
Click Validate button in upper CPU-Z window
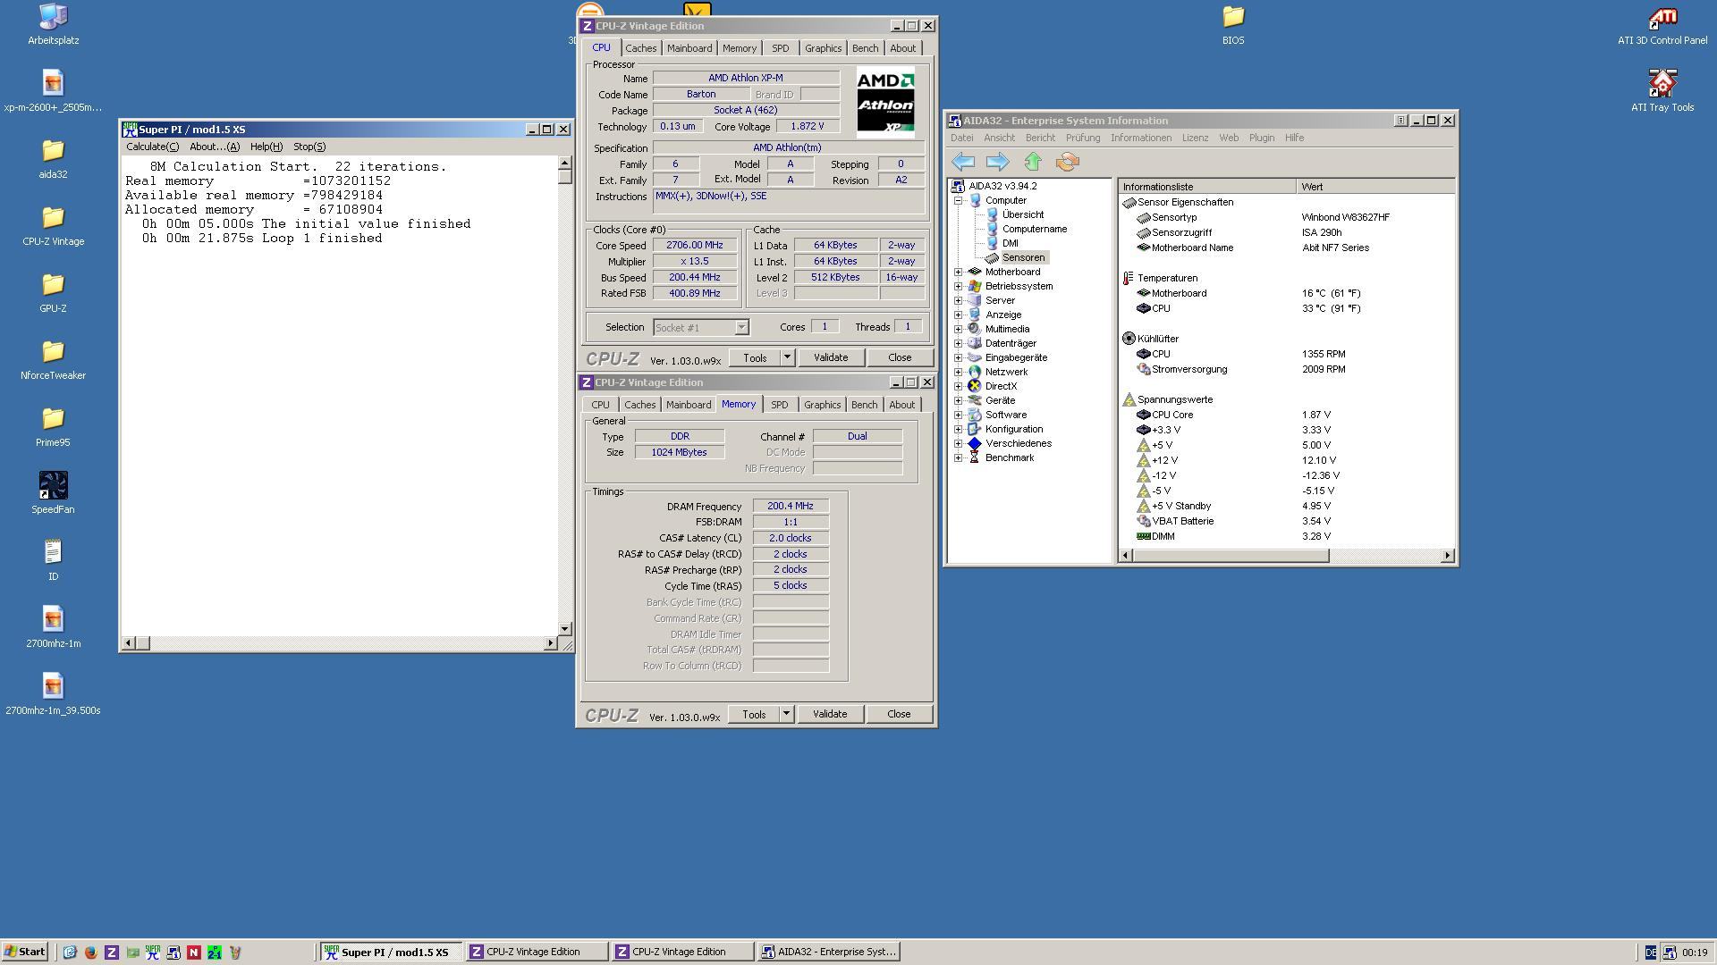tap(831, 357)
